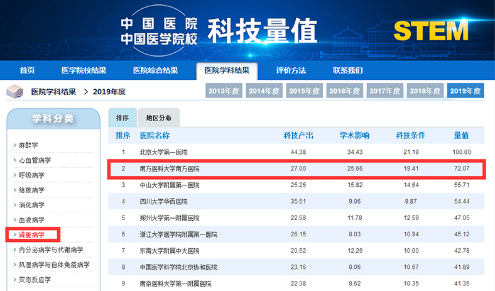
Task: Open the 血液病学 subject category
Action: point(31,220)
